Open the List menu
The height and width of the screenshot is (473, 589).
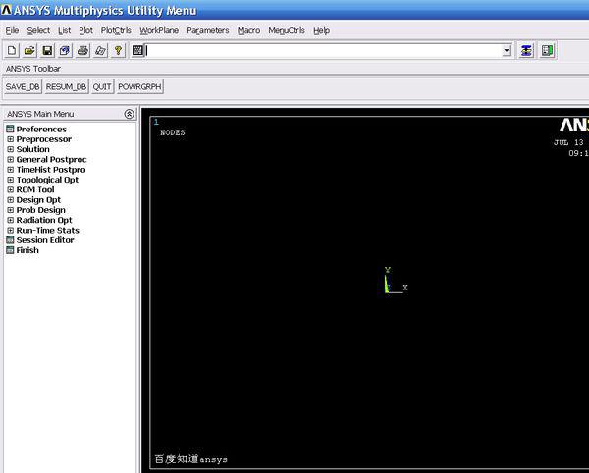64,30
